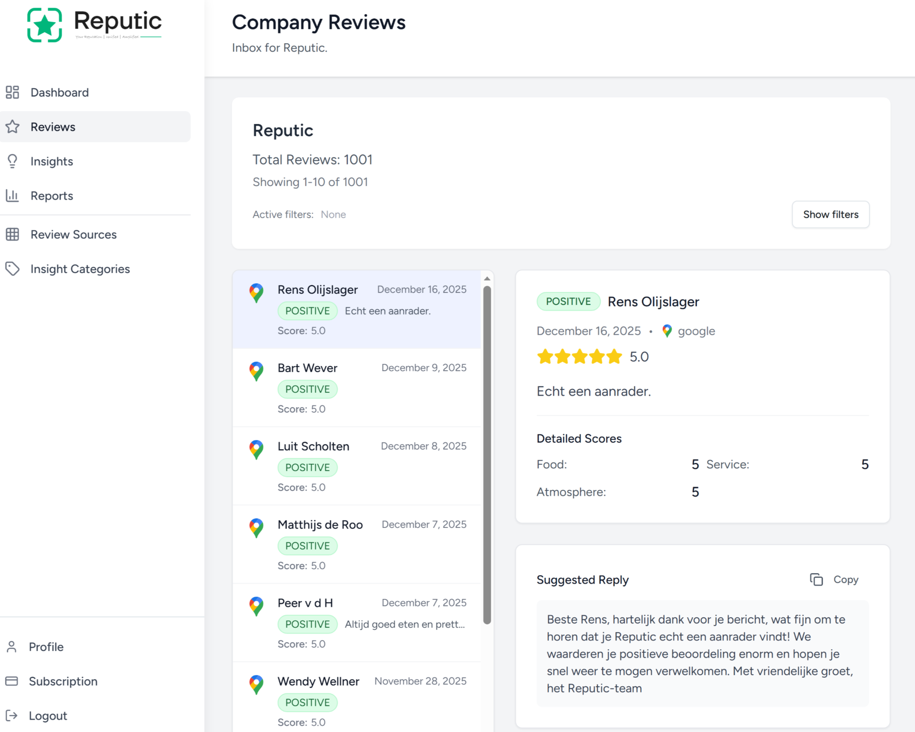Open Reports using the bar chart icon
The image size is (915, 732).
tap(12, 195)
